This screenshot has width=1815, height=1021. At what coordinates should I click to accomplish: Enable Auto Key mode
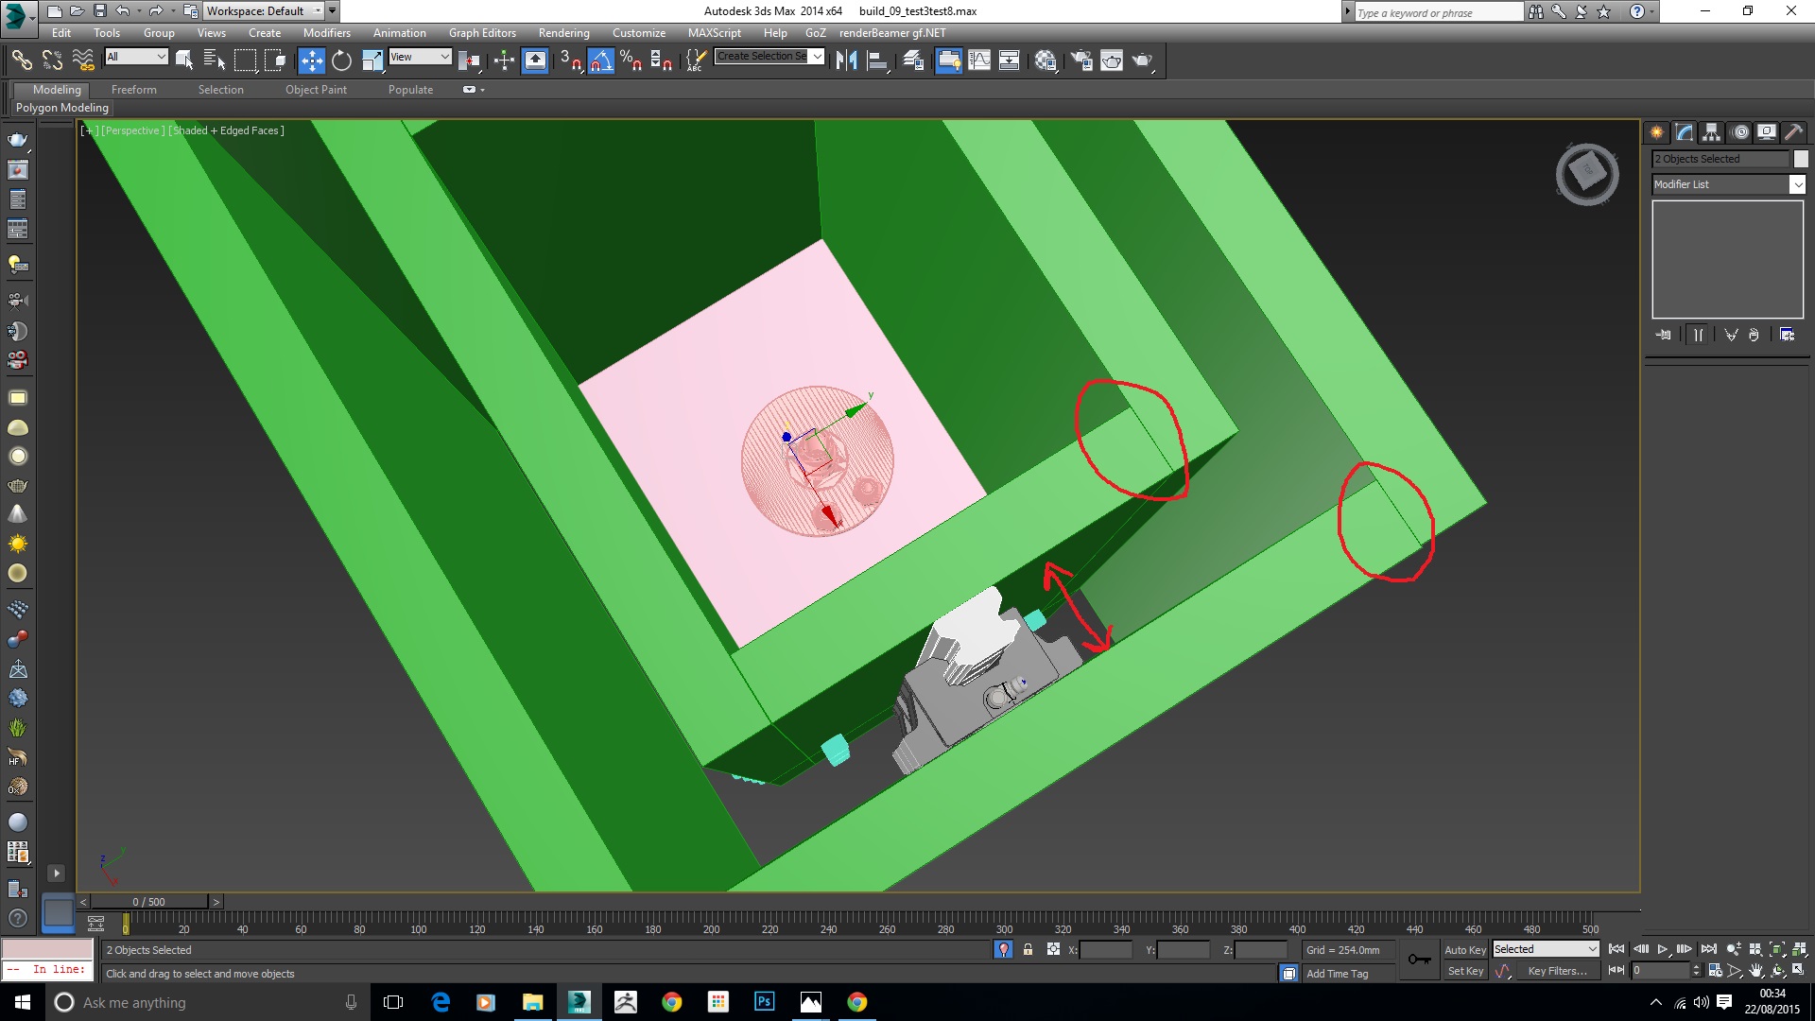[1464, 949]
